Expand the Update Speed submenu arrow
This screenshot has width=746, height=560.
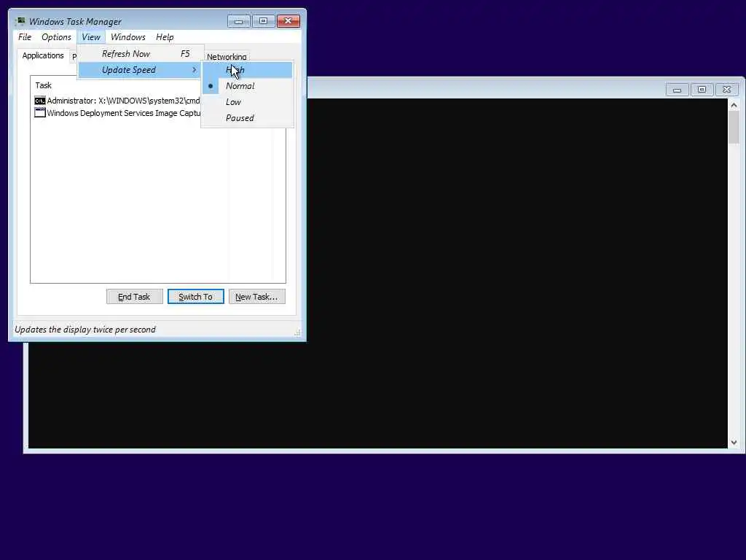click(x=194, y=70)
